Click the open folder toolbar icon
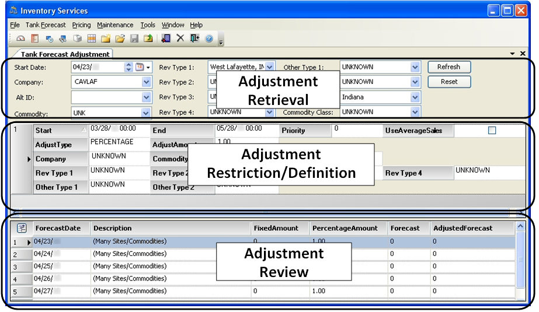Screen dimensions: 539x312 tap(120, 39)
